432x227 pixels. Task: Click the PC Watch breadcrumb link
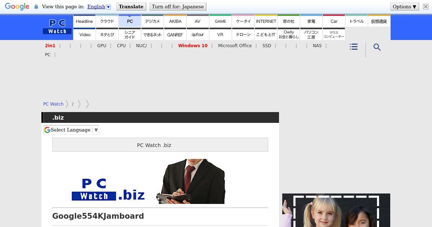(53, 104)
